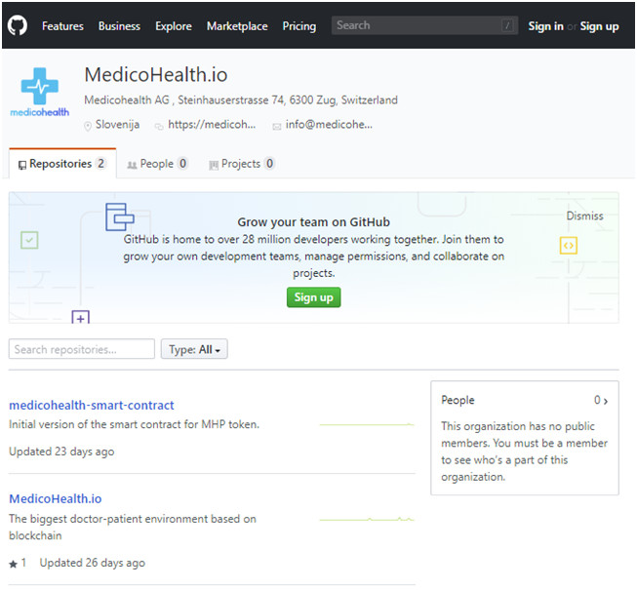Click 'The biggest doctor-patient environment' description
The height and width of the screenshot is (590, 637).
(x=133, y=527)
